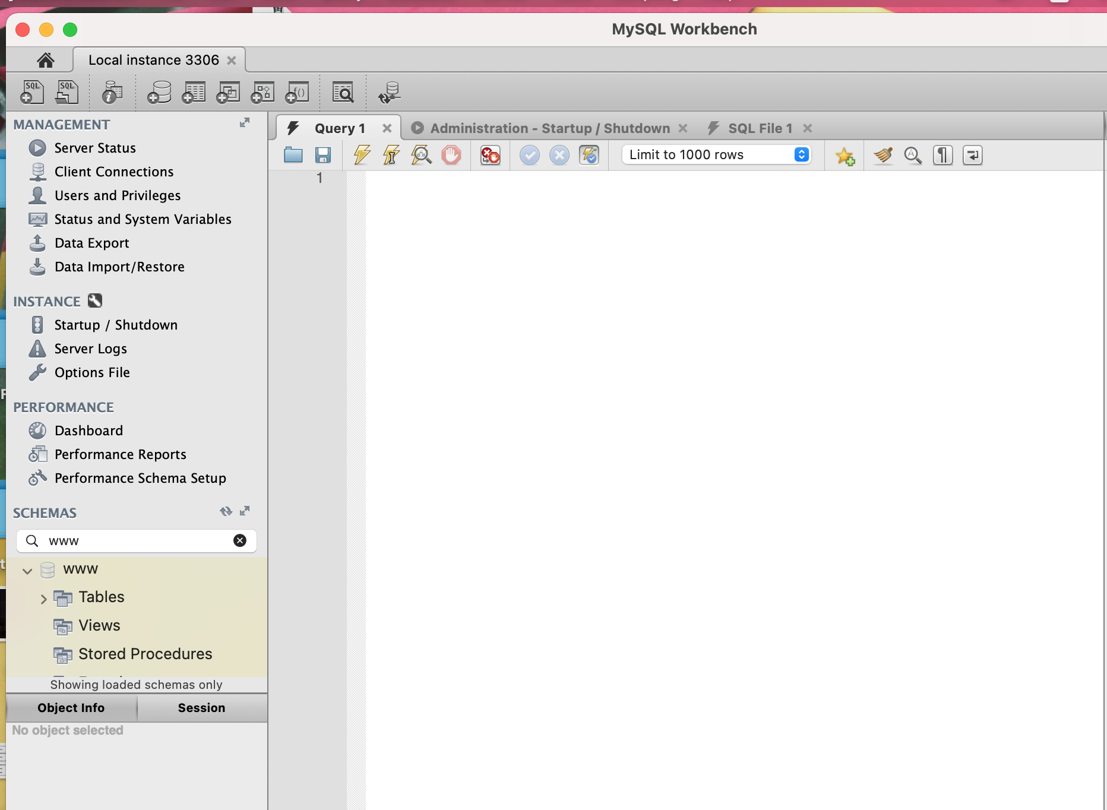Switch to the Session tab
The image size is (1107, 810).
[x=202, y=708]
